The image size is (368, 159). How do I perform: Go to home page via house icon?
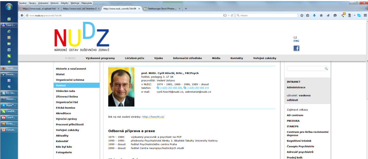pos(321,15)
